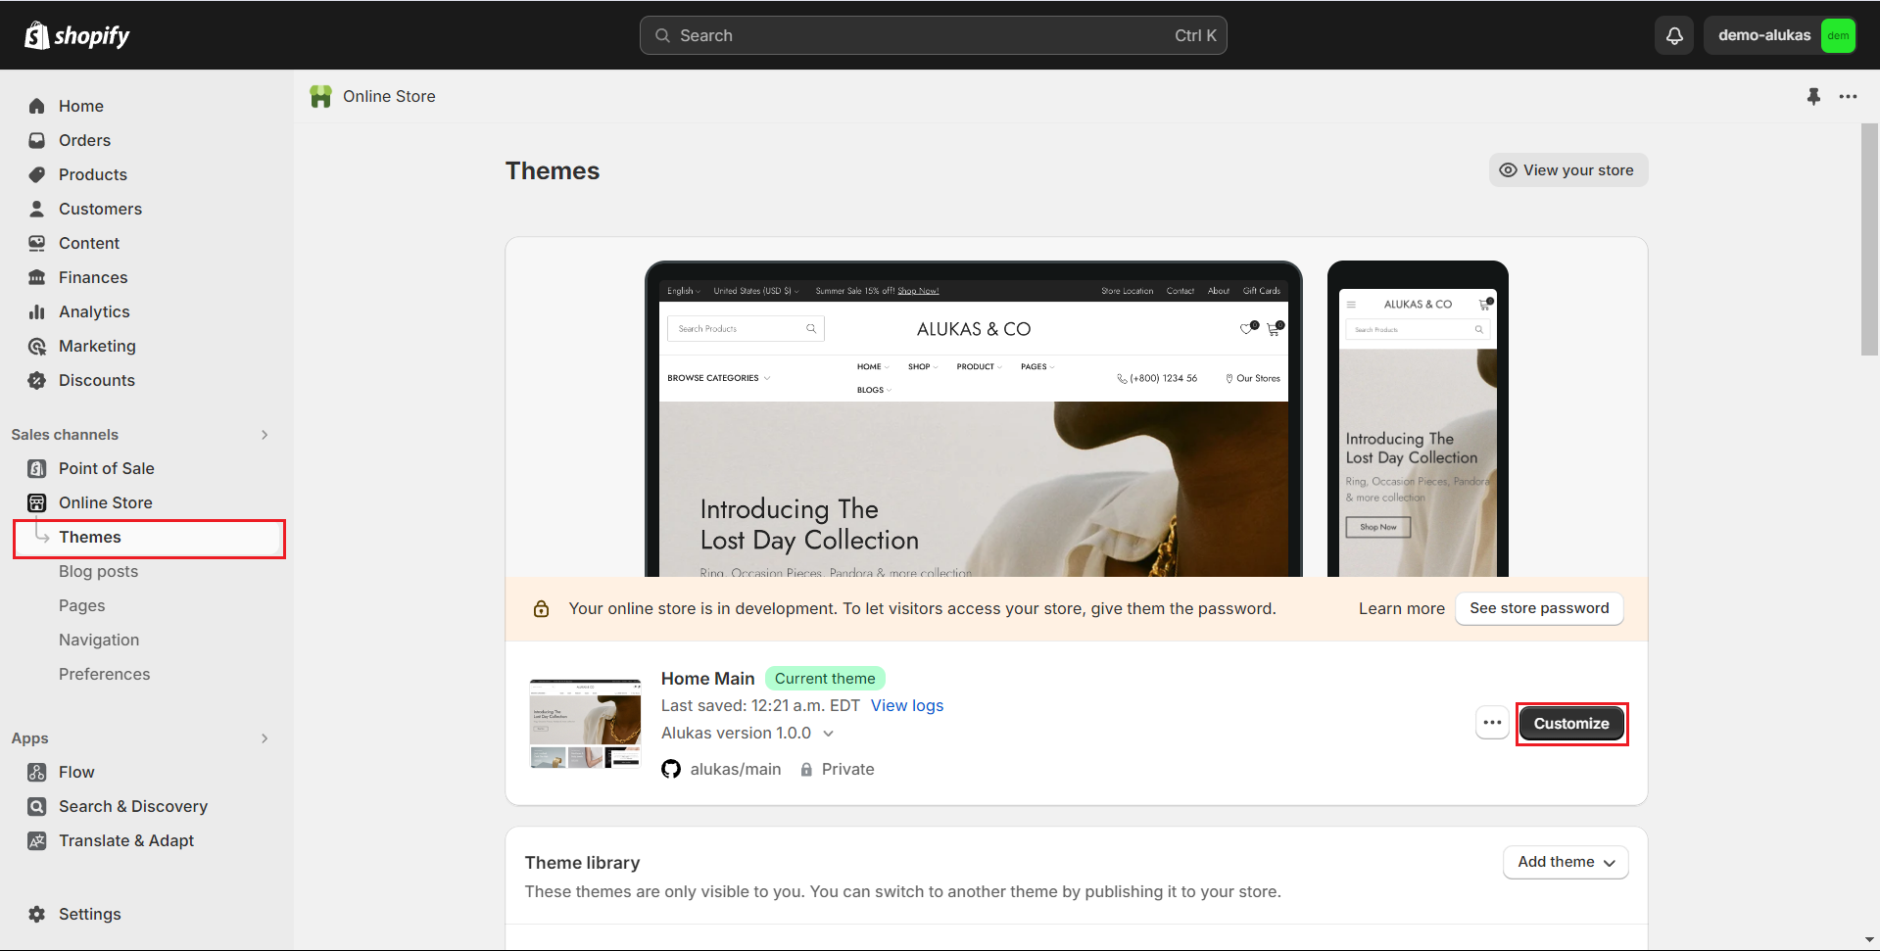The width and height of the screenshot is (1880, 951).
Task: Click See store password button
Action: (1539, 608)
